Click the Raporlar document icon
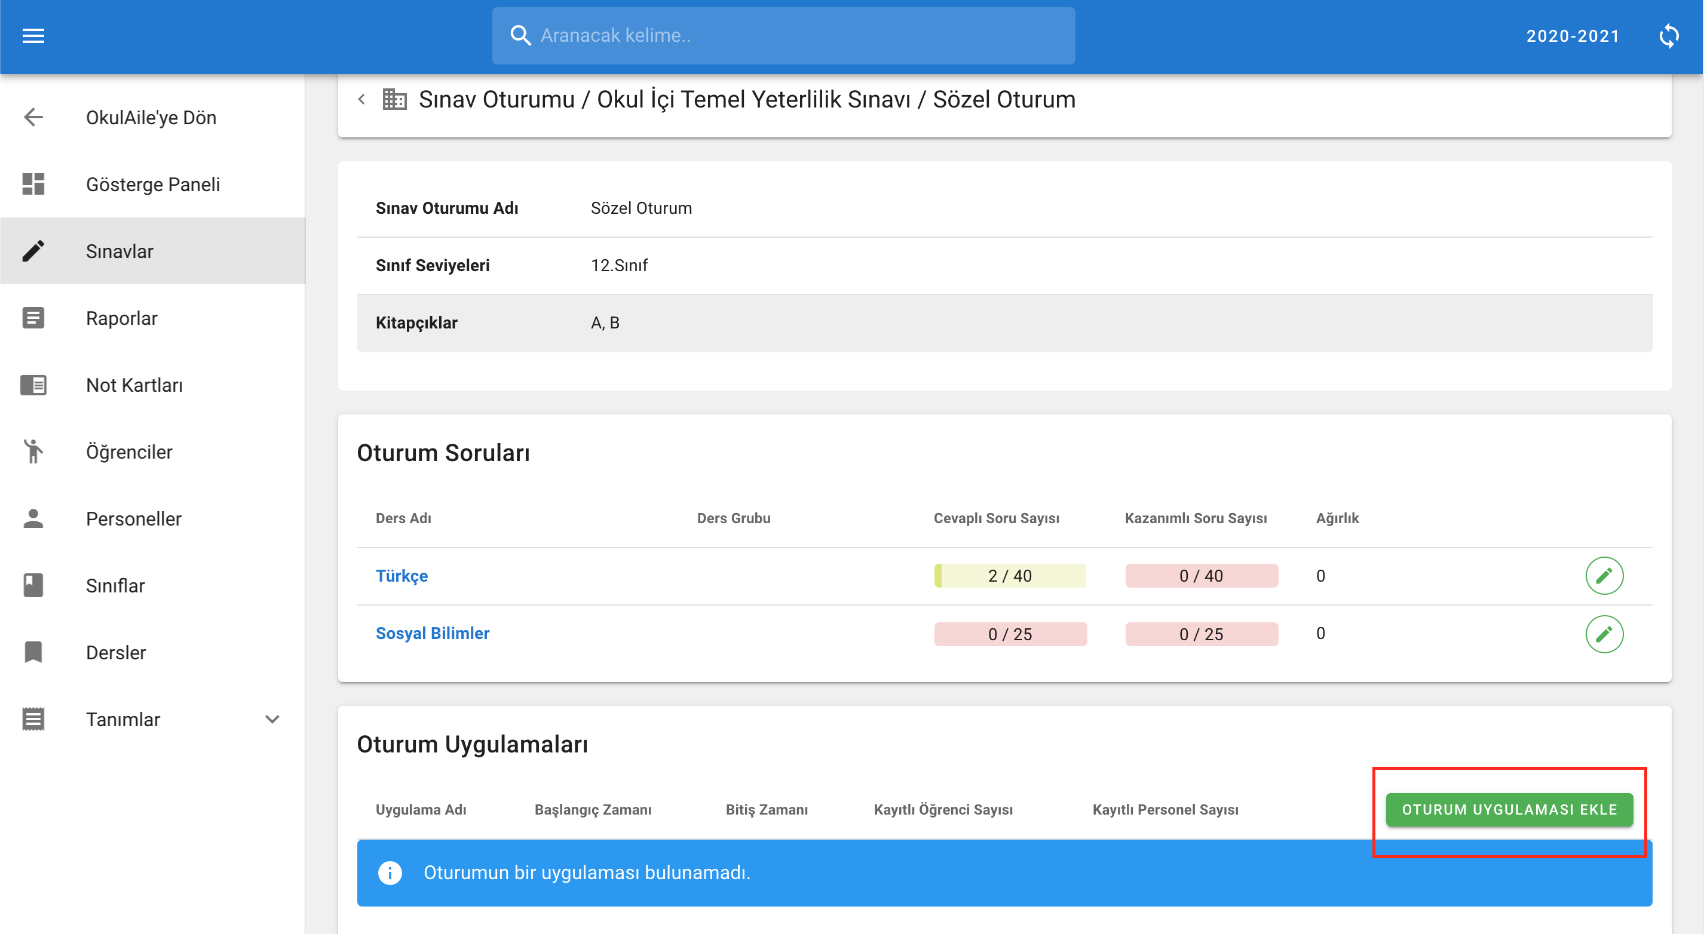Viewport: 1704px width, 934px height. click(x=33, y=318)
